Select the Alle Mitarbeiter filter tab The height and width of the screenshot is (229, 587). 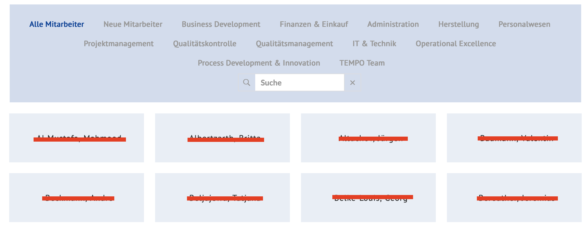(x=57, y=24)
